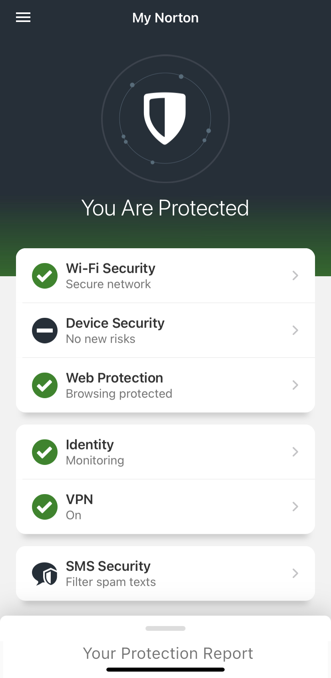
Task: Select the Device Security label
Action: click(x=115, y=323)
